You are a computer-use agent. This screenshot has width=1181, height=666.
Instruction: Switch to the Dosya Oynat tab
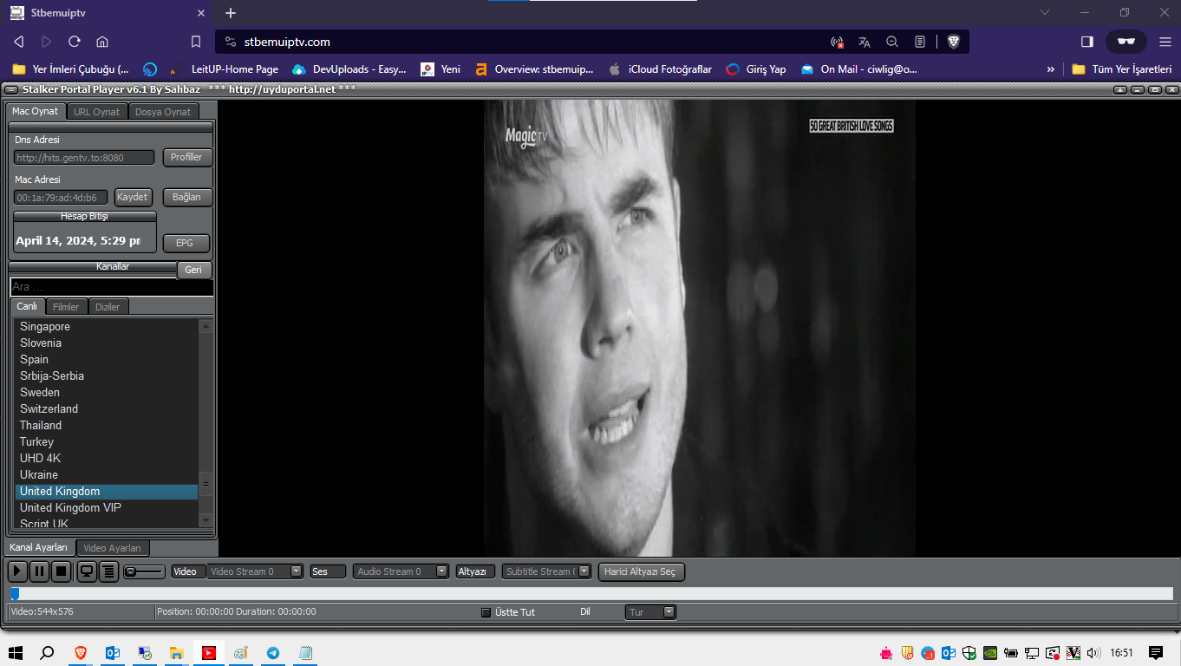pos(163,112)
